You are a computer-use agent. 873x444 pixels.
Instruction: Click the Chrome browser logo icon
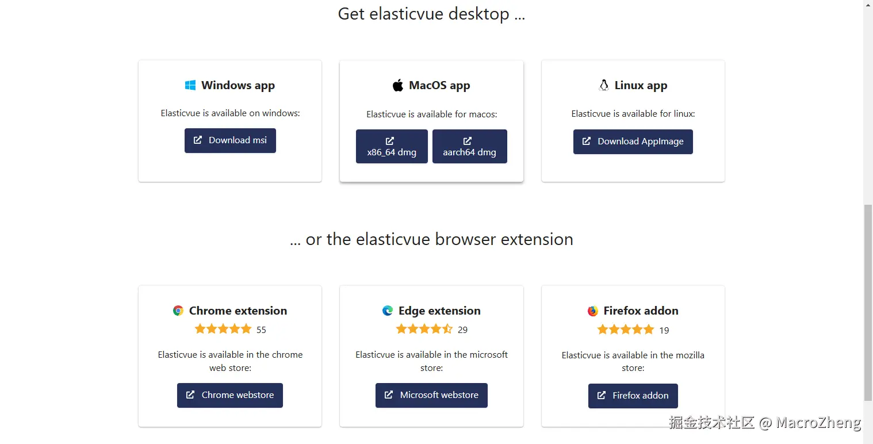coord(178,311)
